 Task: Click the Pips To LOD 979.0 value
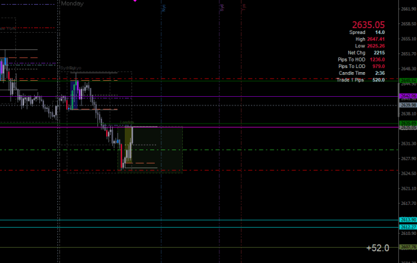[x=378, y=66]
